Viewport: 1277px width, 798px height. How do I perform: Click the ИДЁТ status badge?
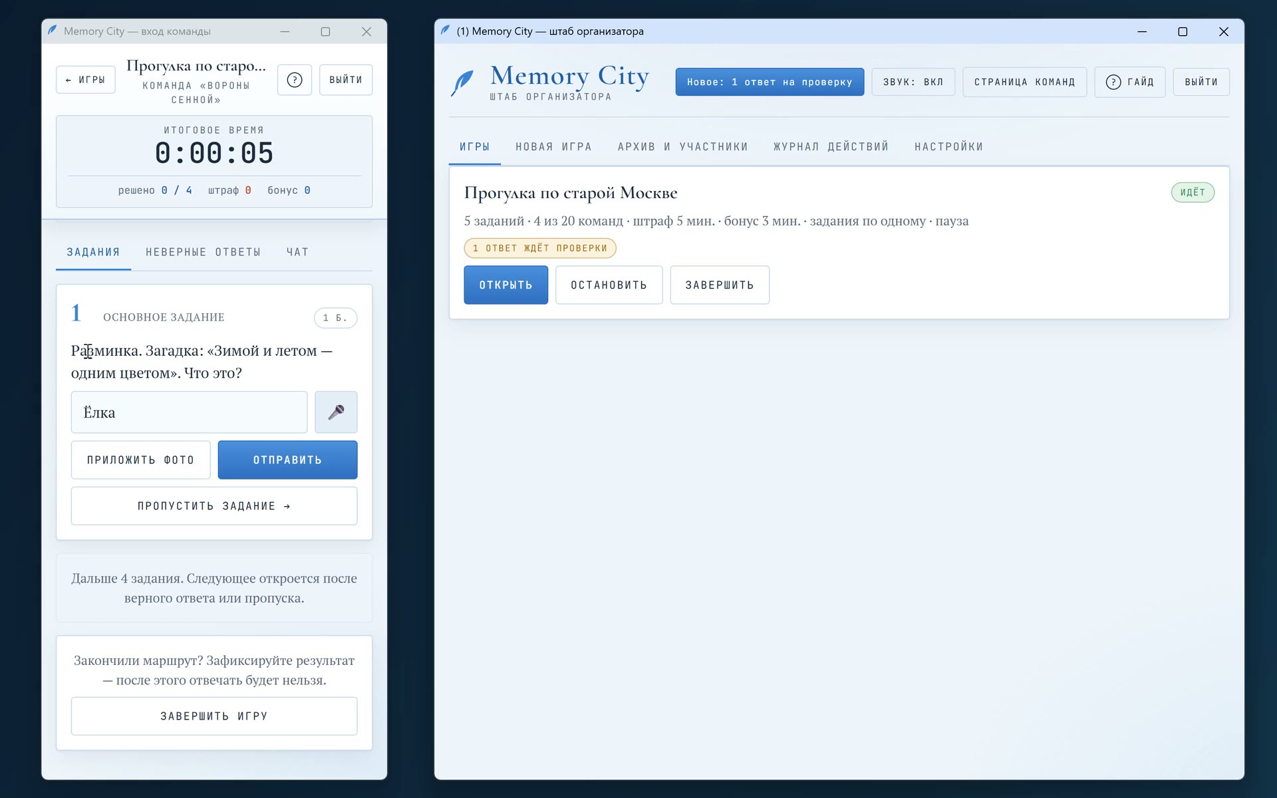pos(1193,193)
